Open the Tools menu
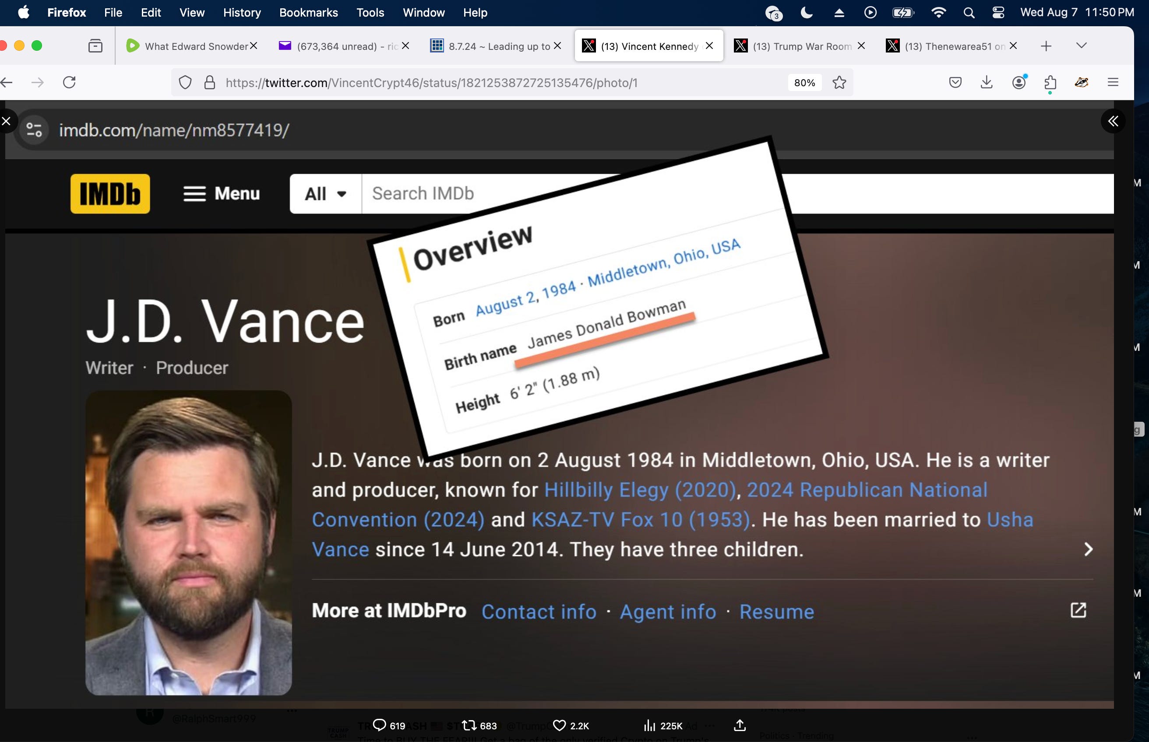 pos(370,13)
